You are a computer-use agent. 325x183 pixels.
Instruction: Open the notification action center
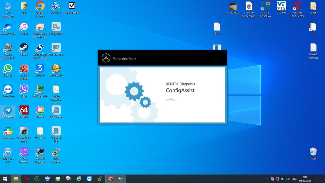pyautogui.click(x=317, y=179)
